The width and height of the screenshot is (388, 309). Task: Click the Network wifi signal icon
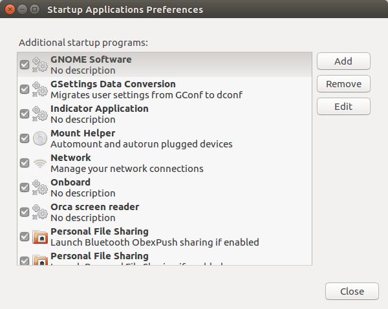click(x=40, y=163)
